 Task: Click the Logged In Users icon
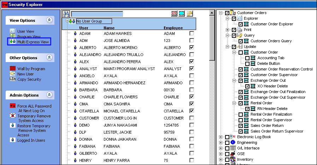13,140
